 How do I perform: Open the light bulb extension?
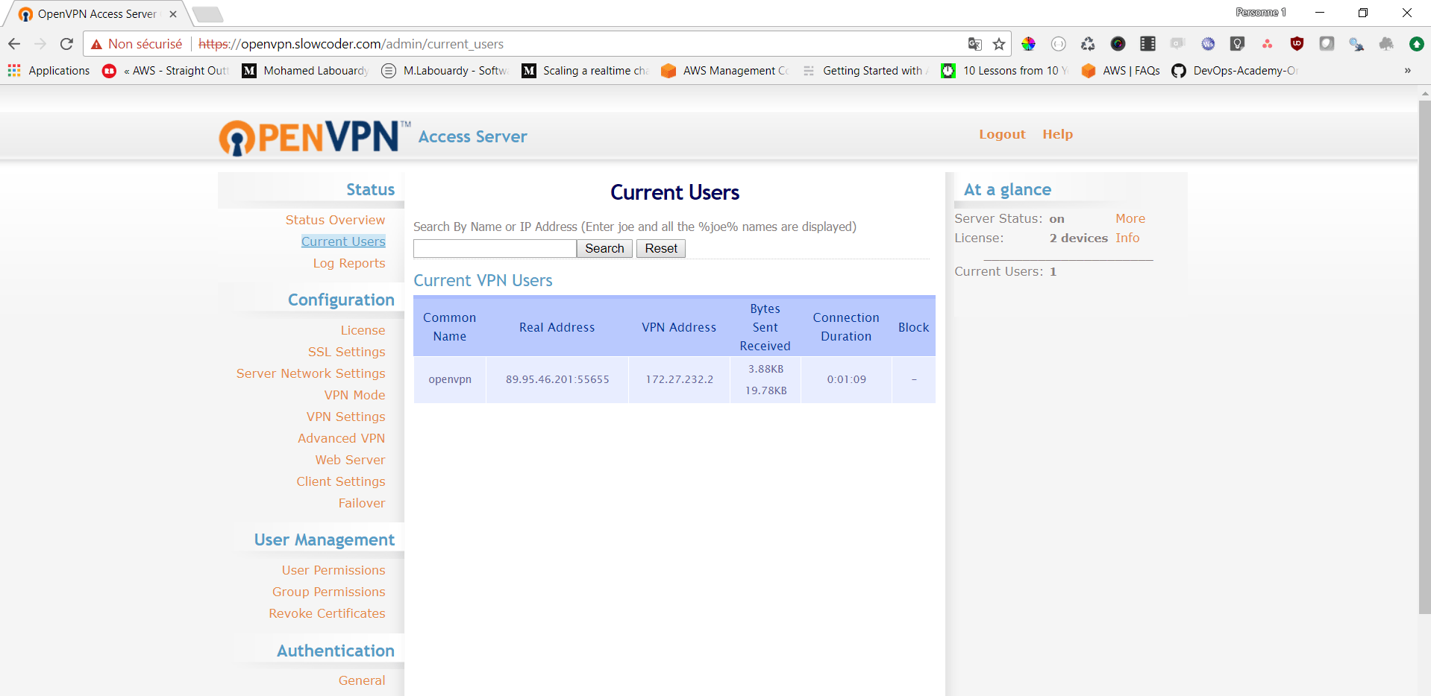click(1238, 44)
